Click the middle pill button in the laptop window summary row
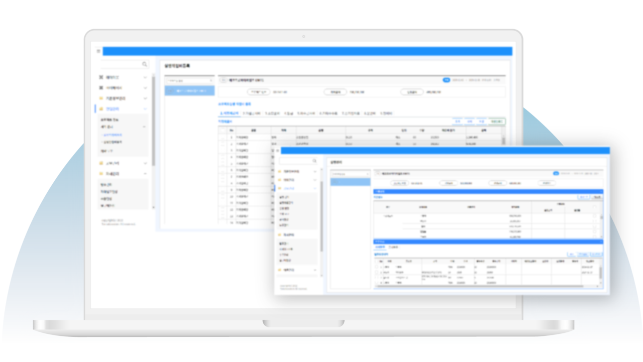The width and height of the screenshot is (643, 362). [x=335, y=92]
